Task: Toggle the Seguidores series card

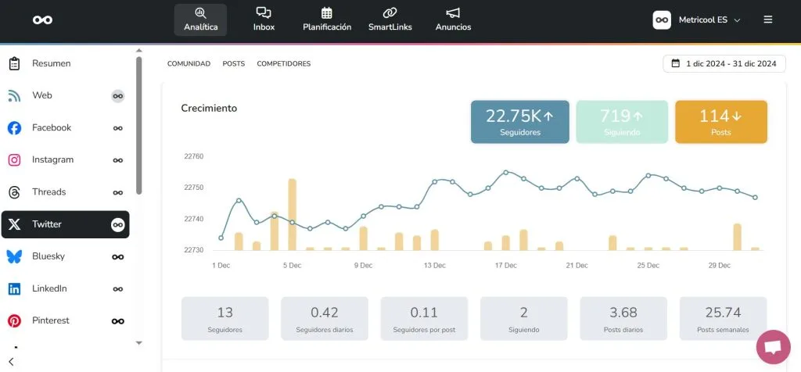Action: pos(519,122)
